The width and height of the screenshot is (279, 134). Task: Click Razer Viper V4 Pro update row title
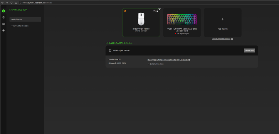pos(121,51)
